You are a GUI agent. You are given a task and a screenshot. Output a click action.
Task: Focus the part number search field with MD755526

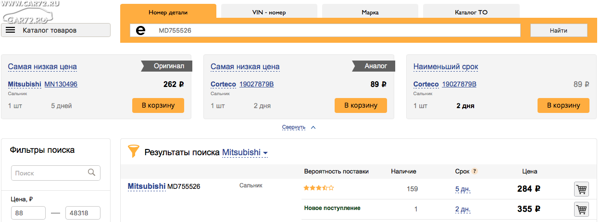[x=325, y=30]
